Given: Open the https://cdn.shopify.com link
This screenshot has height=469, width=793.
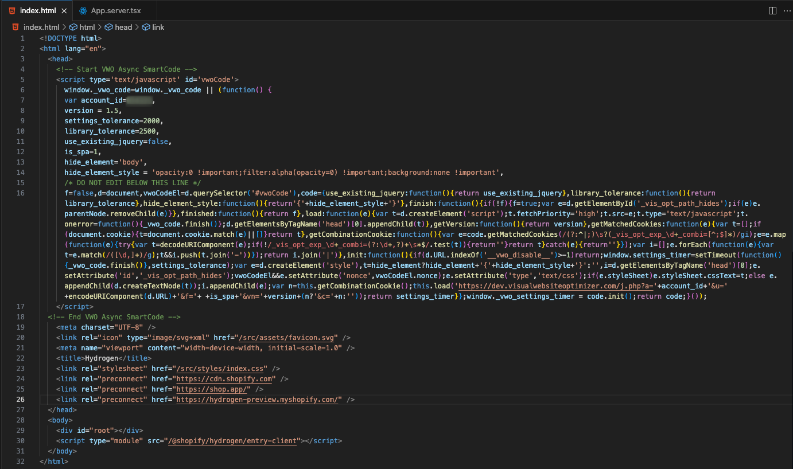Looking at the screenshot, I should (224, 379).
